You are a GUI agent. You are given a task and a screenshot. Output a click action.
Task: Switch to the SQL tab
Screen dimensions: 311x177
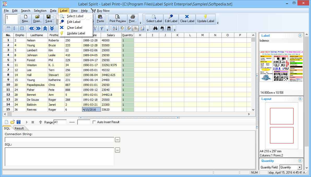(7, 128)
